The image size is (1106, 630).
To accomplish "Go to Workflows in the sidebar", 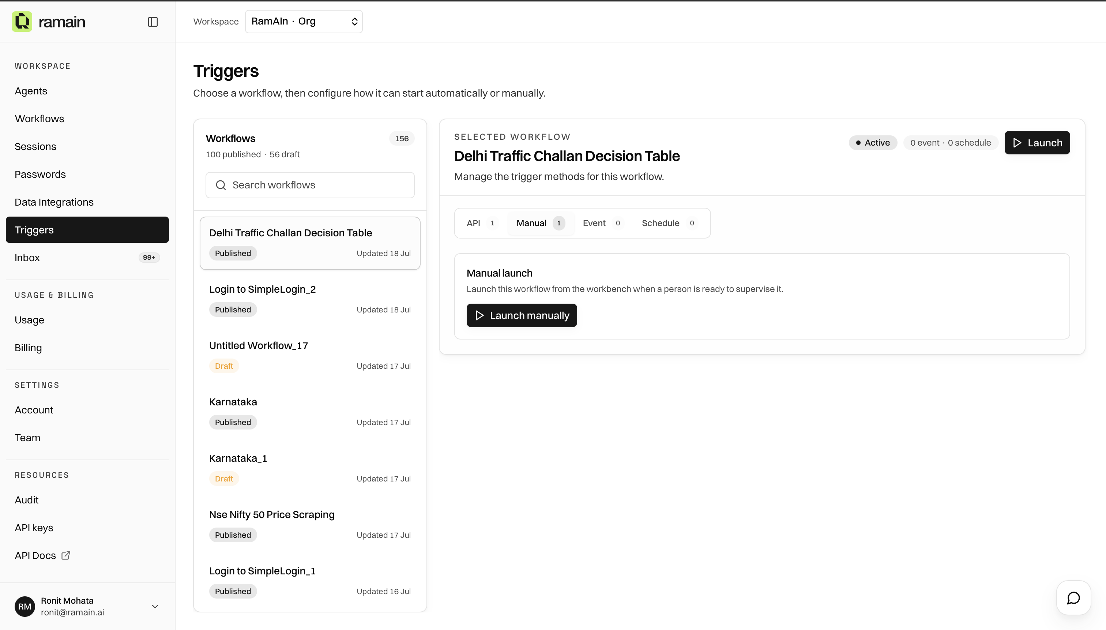I will pos(87,119).
